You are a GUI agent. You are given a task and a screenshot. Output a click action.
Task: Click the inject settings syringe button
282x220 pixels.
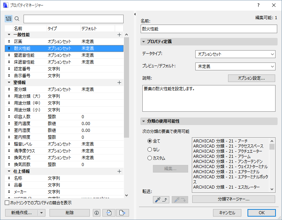[x=180, y=200]
